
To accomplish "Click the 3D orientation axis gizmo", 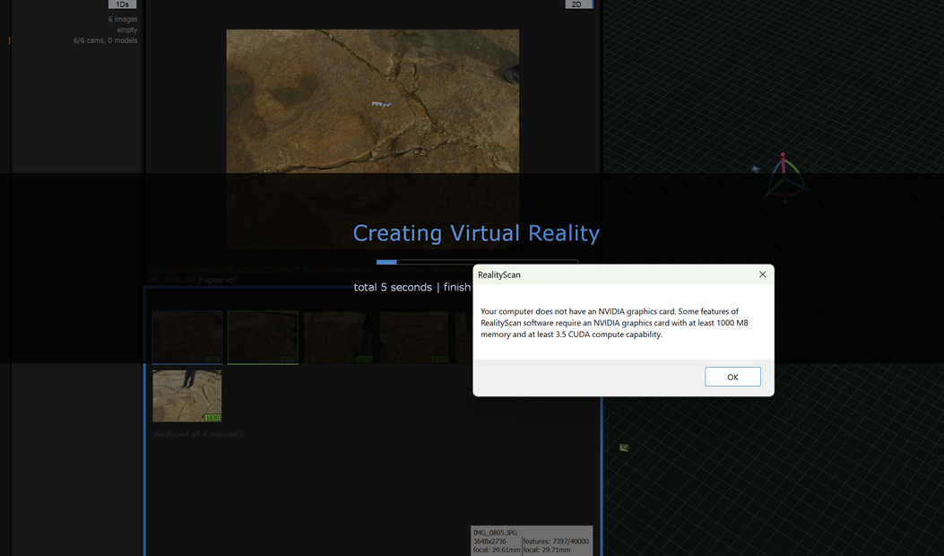I will point(784,177).
